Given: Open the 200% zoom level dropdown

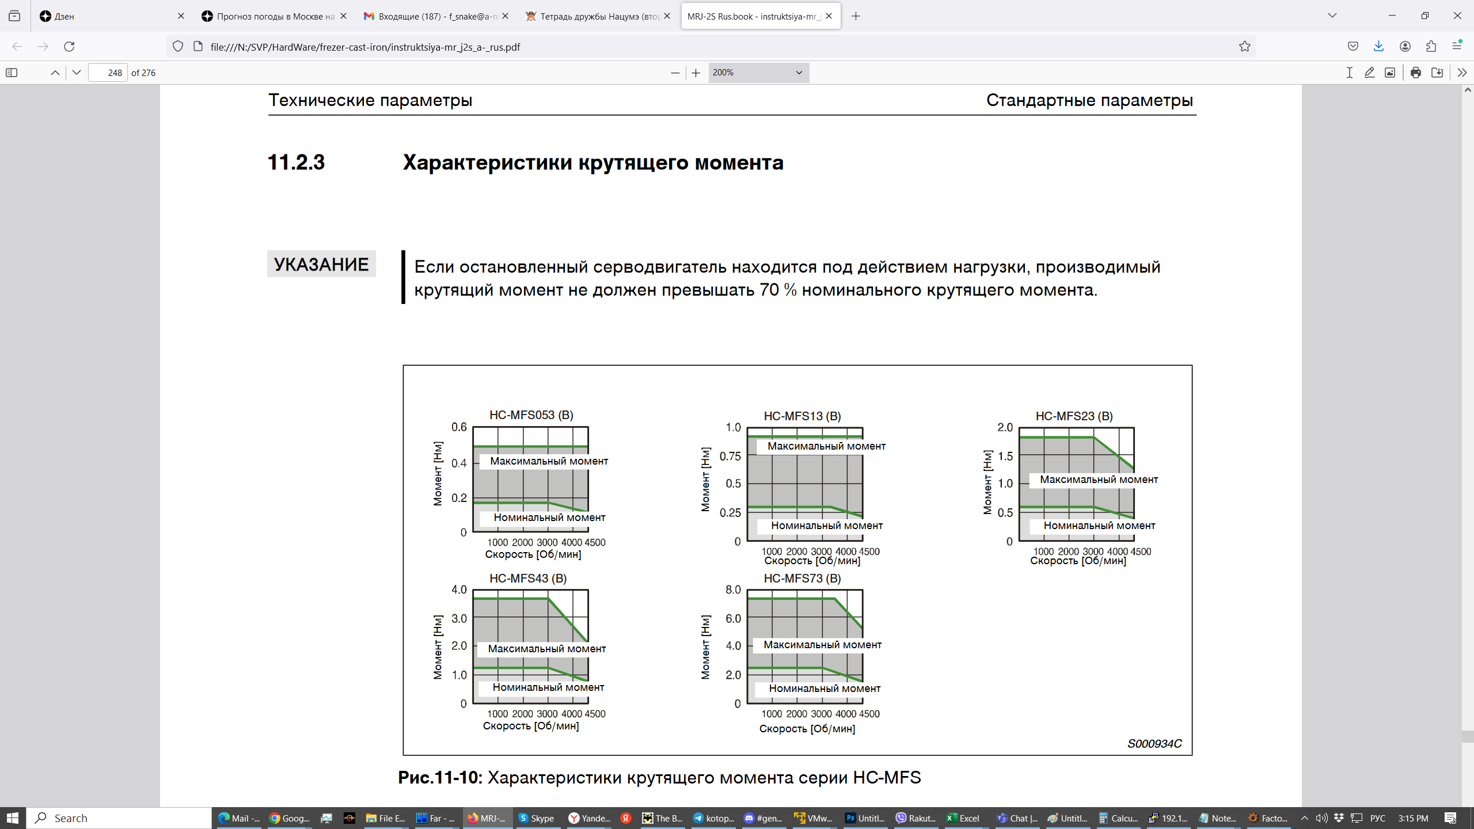Looking at the screenshot, I should coord(758,73).
